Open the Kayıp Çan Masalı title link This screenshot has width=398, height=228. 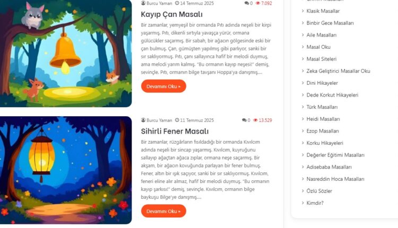point(171,14)
